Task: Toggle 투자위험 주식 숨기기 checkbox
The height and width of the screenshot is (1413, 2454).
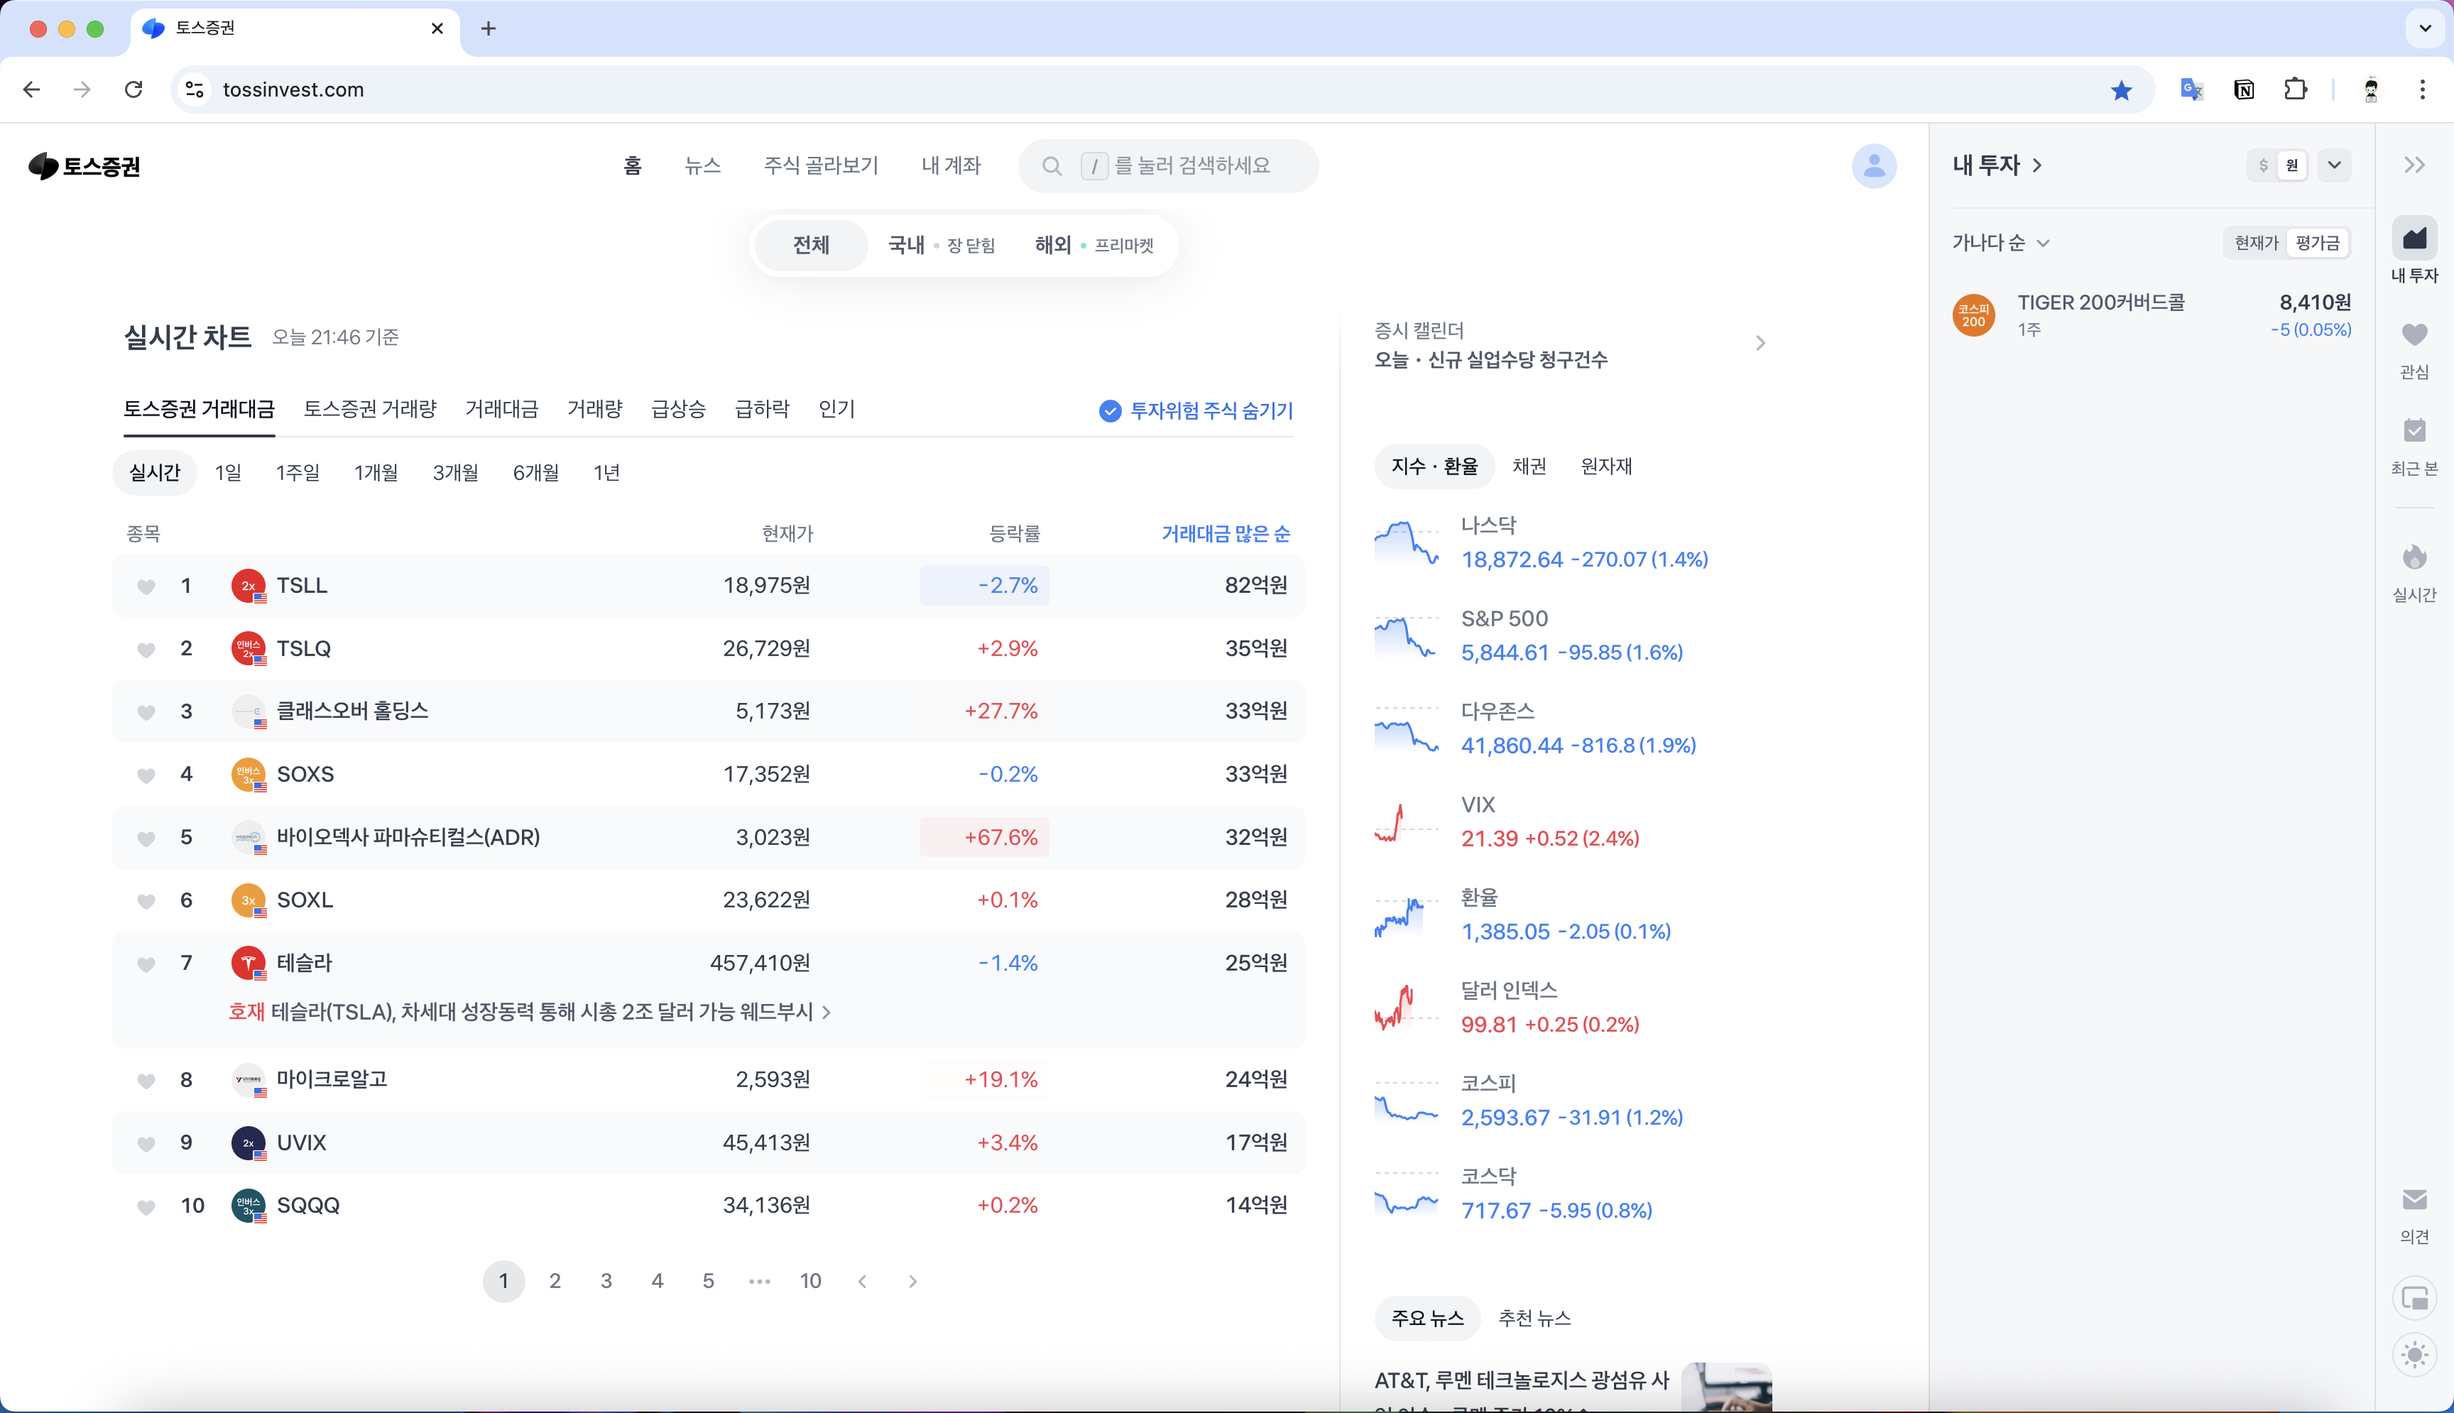Action: pyautogui.click(x=1110, y=412)
